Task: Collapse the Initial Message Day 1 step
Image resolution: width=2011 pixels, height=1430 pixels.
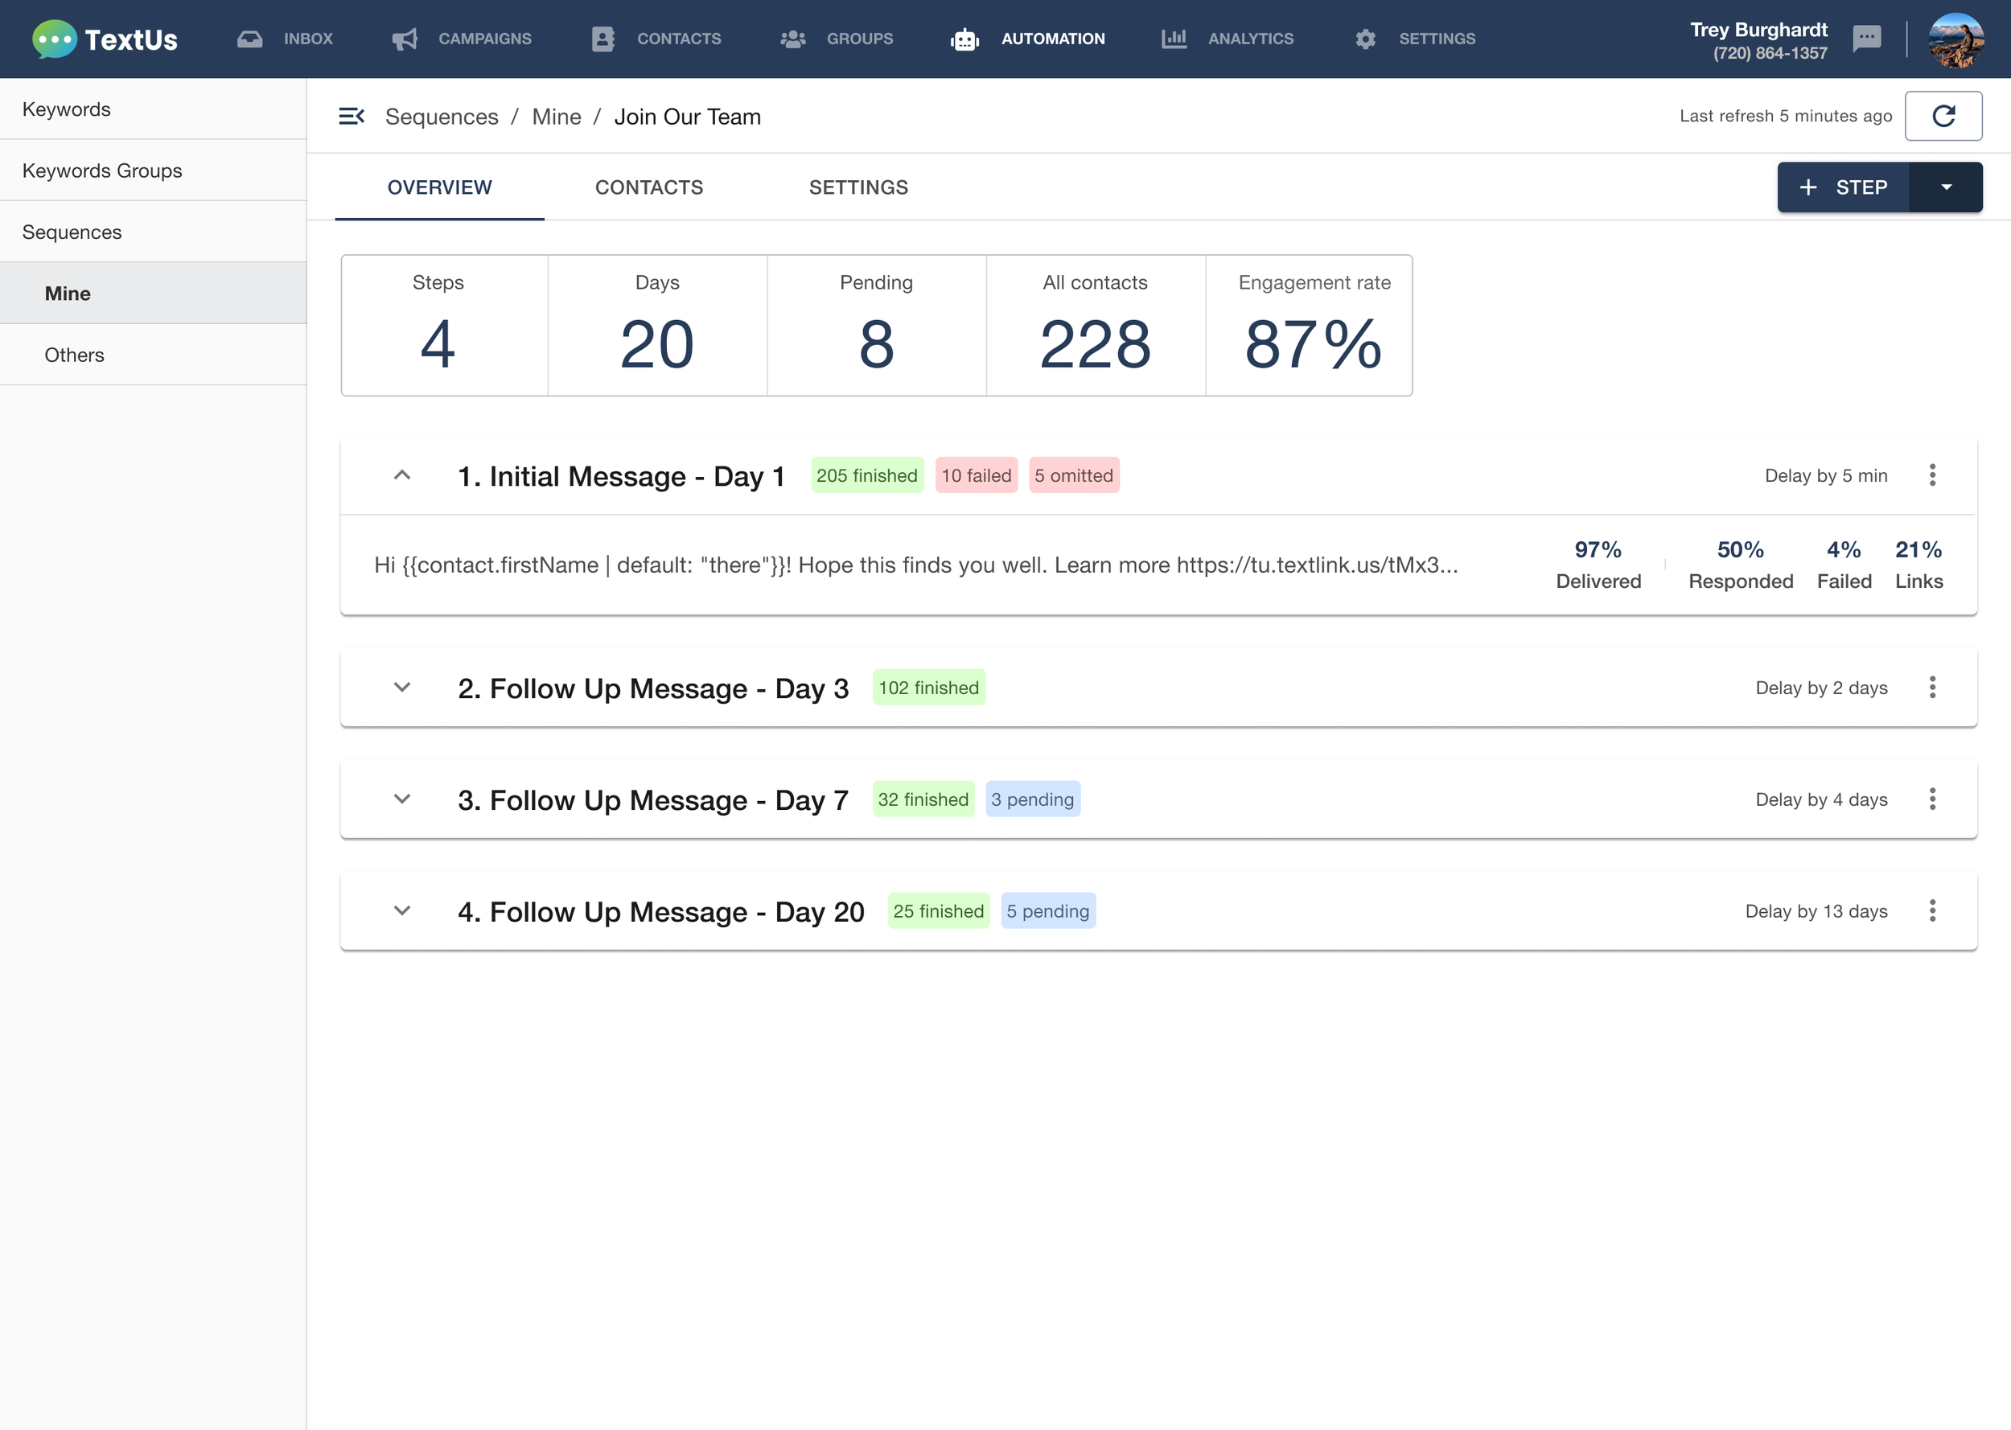Action: click(x=402, y=475)
